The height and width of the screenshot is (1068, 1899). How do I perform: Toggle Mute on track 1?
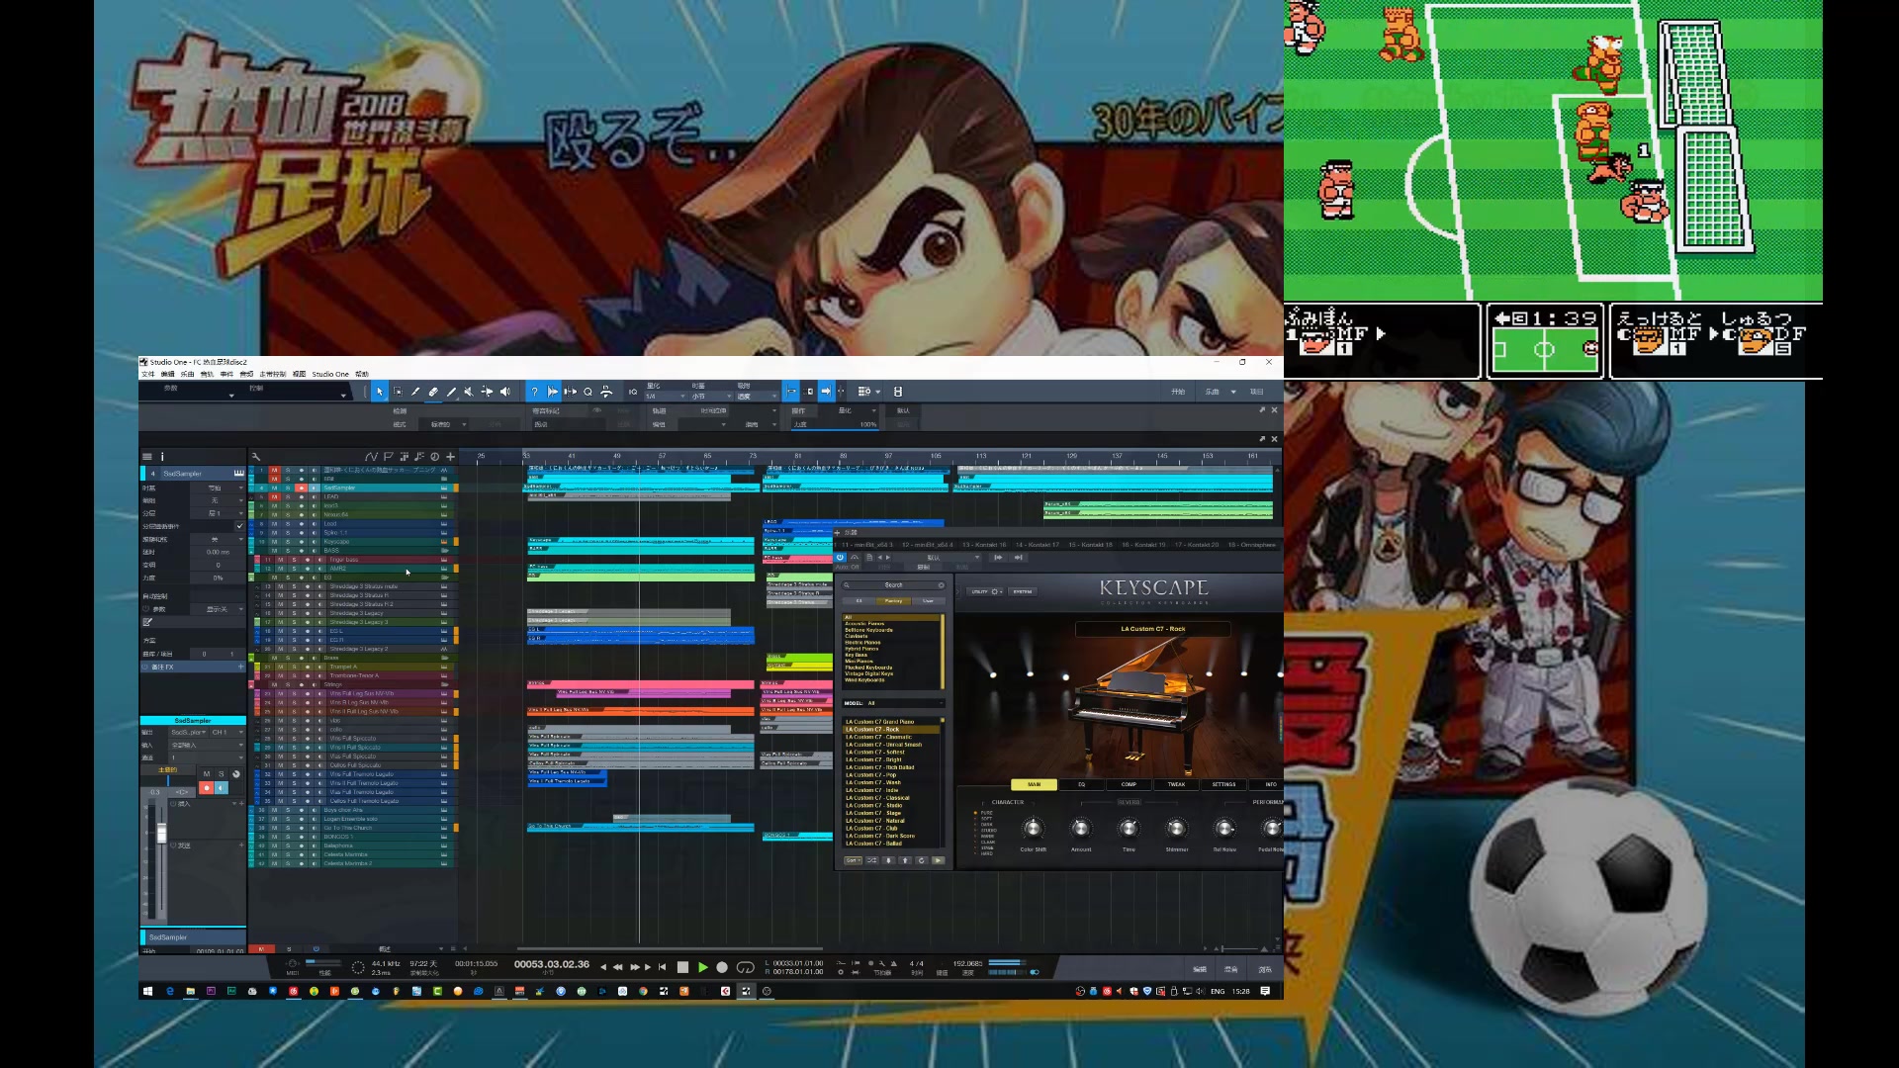(x=275, y=470)
